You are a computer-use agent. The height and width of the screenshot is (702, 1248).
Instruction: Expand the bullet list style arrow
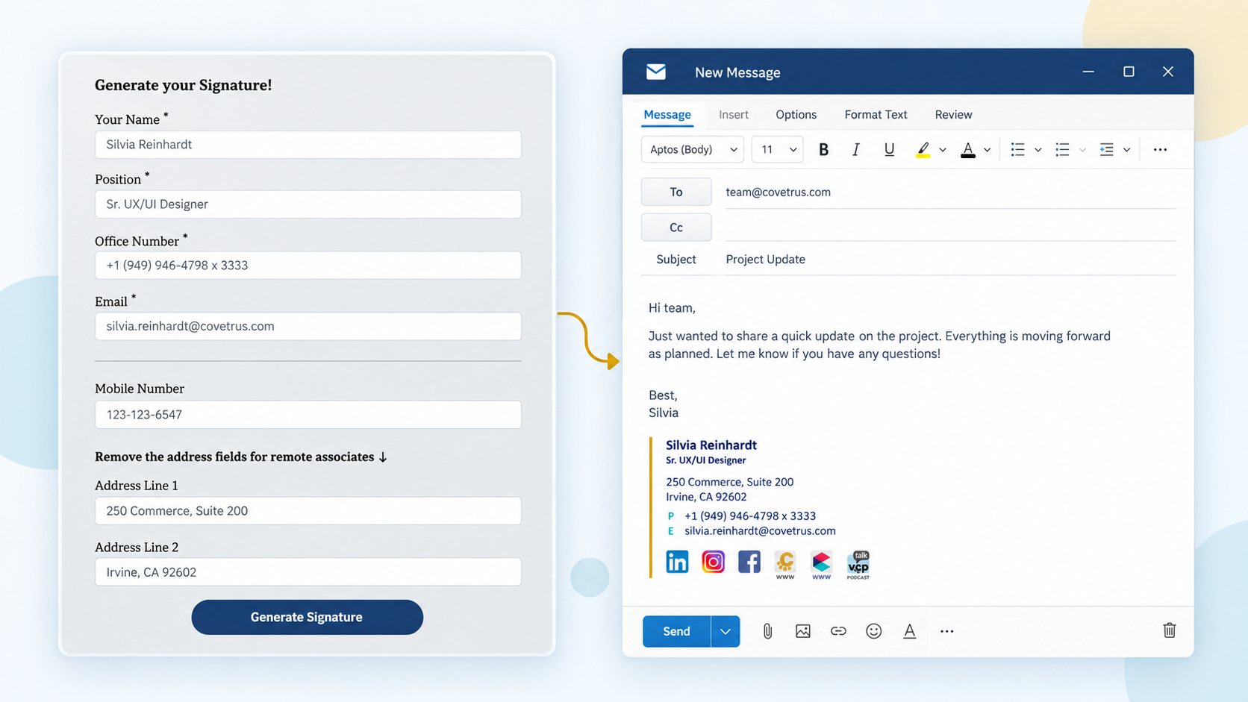[x=1038, y=150]
